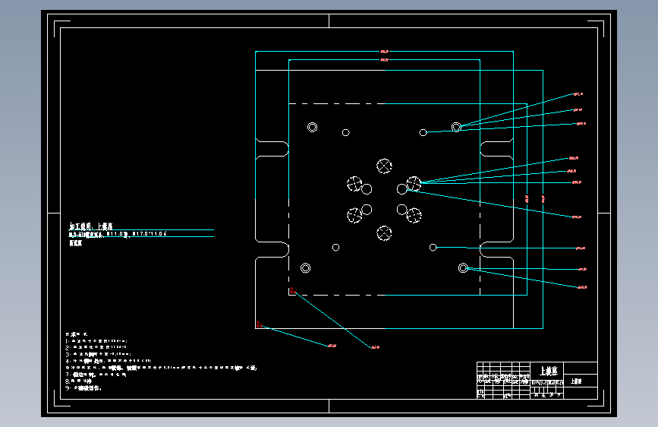Select the text line containing 17.0*11.0

[118, 234]
